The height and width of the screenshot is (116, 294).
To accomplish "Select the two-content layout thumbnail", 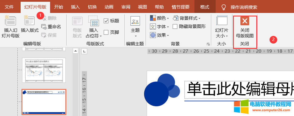I will [x=44, y=70].
